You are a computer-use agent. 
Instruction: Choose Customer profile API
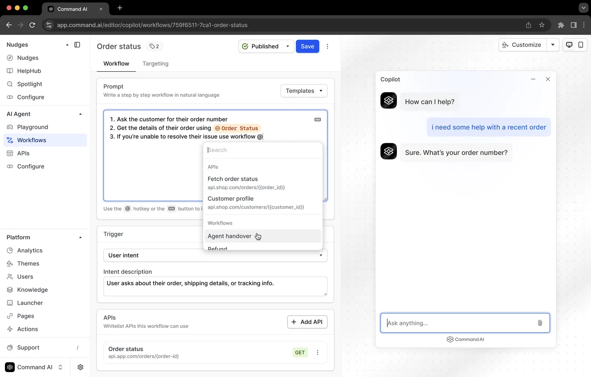coord(263,202)
